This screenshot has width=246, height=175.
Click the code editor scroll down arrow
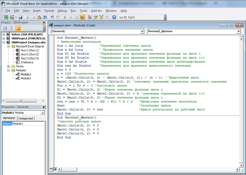[241, 165]
